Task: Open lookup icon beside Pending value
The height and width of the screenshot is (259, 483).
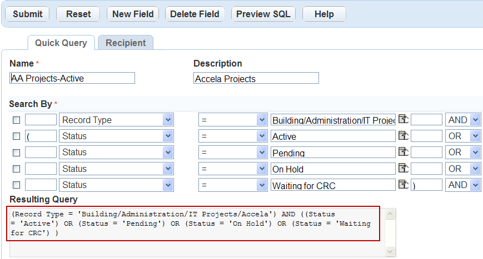Action: pyautogui.click(x=403, y=152)
